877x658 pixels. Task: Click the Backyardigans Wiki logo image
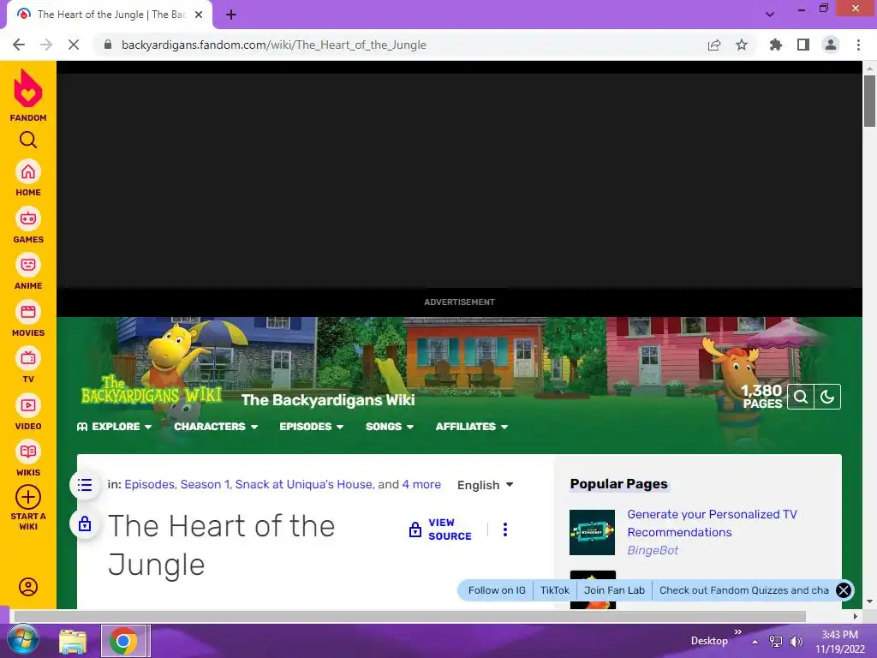(152, 390)
